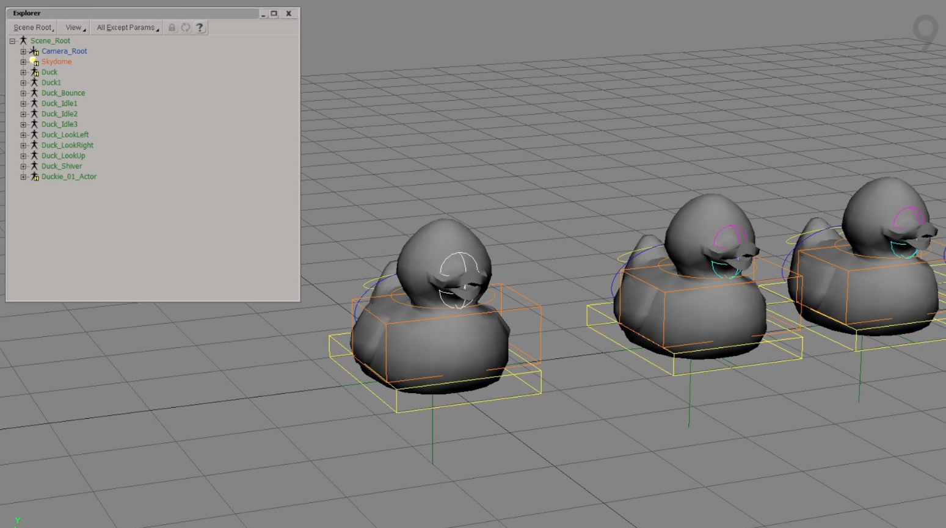Select the Duck model entry

(49, 72)
